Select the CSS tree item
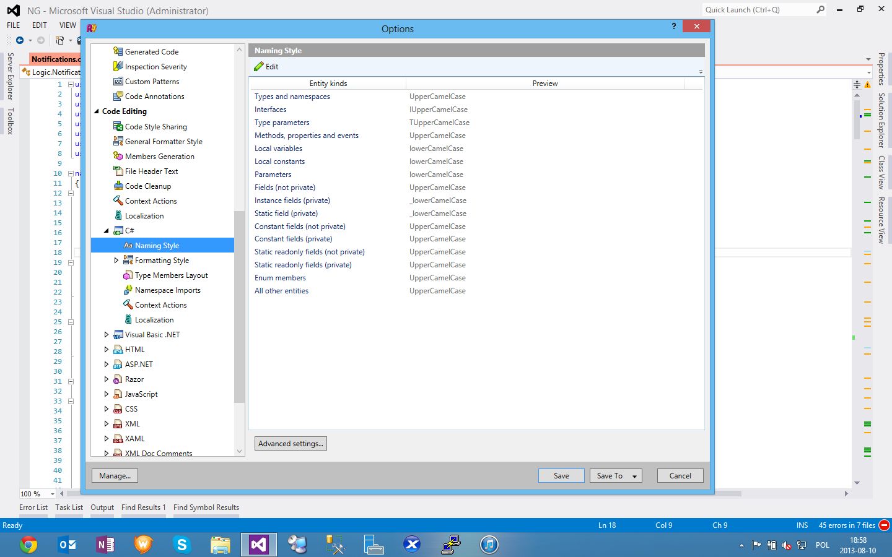 (x=131, y=409)
